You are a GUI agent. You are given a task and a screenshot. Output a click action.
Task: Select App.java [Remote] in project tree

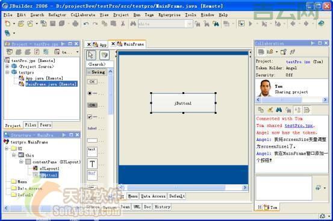(45, 78)
